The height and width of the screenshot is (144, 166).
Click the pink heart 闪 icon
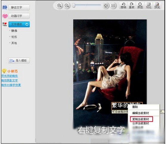click(x=5, y=16)
